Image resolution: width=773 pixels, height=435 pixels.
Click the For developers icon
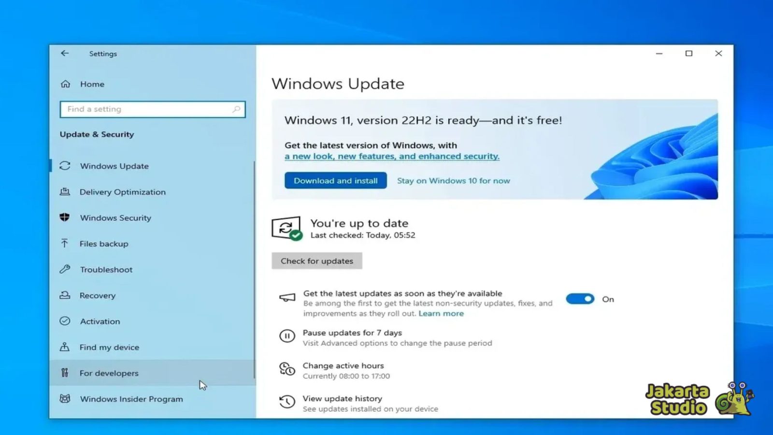65,373
